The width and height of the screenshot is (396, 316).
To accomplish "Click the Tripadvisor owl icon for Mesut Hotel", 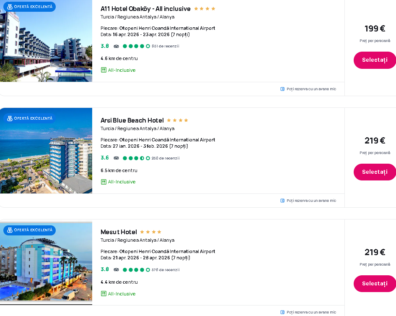I will (x=116, y=270).
